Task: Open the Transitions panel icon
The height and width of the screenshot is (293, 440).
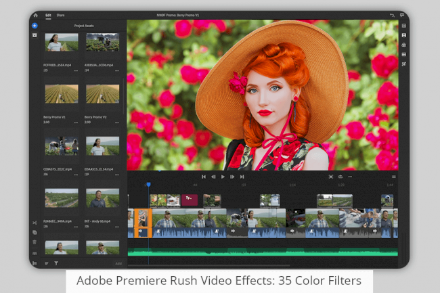Action: [x=404, y=35]
